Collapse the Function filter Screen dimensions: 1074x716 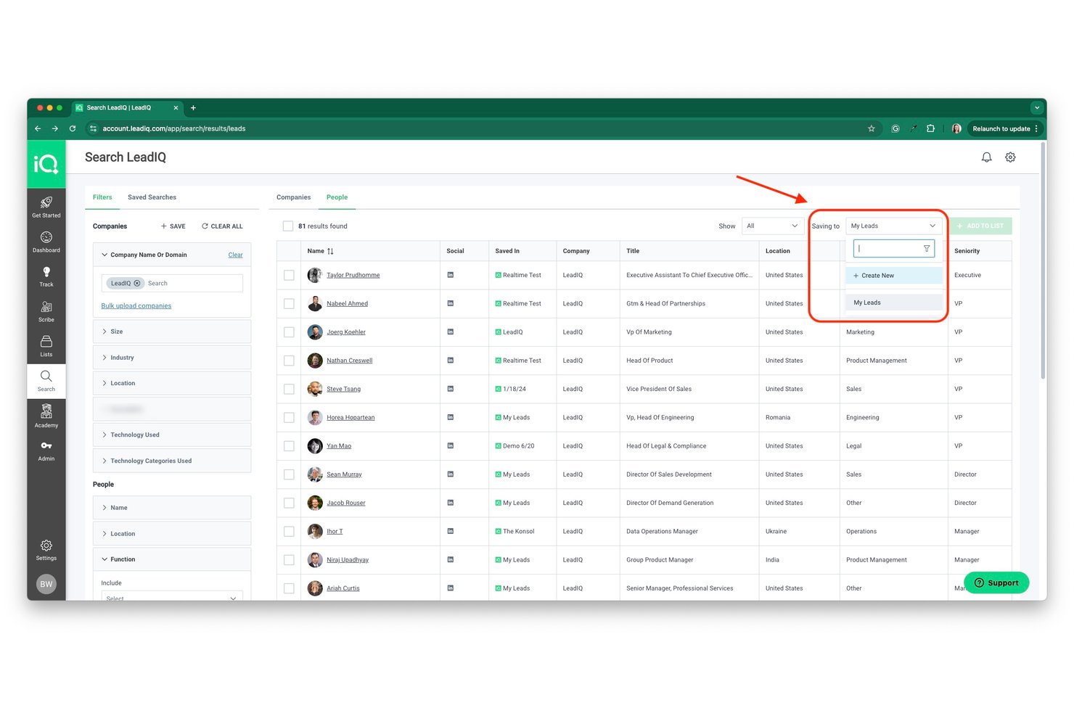172,559
